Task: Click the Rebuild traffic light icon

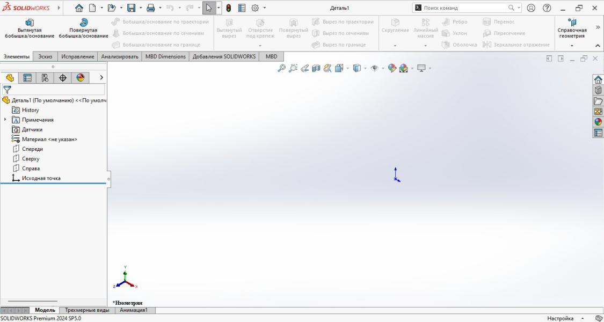Action: click(x=228, y=8)
